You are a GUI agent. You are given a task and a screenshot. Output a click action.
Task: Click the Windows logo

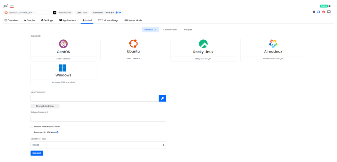tap(63, 68)
